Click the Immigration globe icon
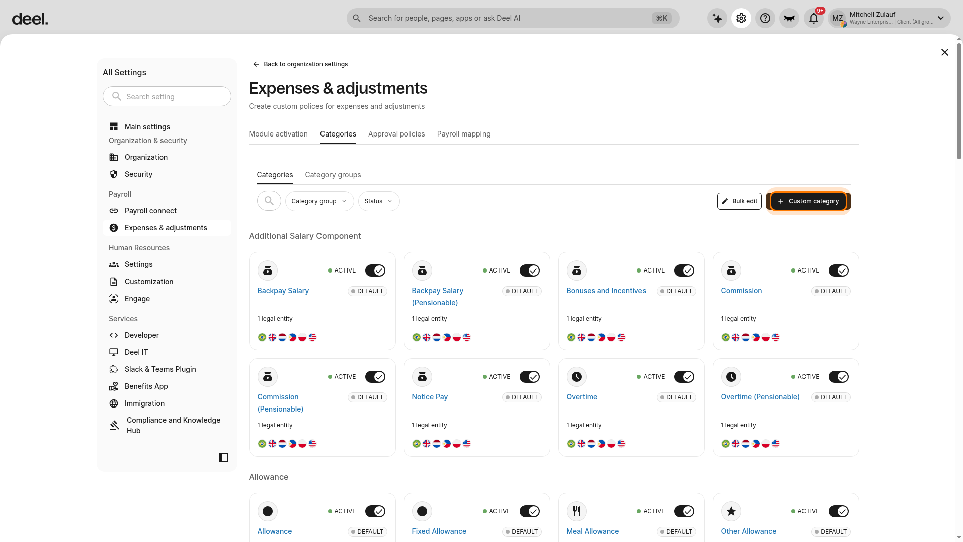The height and width of the screenshot is (542, 963). [x=114, y=403]
